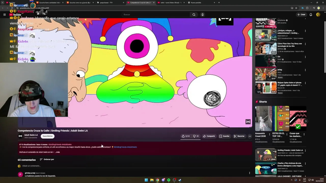This screenshot has height=183, width=326.
Task: Open 'Cosas que los dashers' short thumbnail
Action: coord(298,118)
